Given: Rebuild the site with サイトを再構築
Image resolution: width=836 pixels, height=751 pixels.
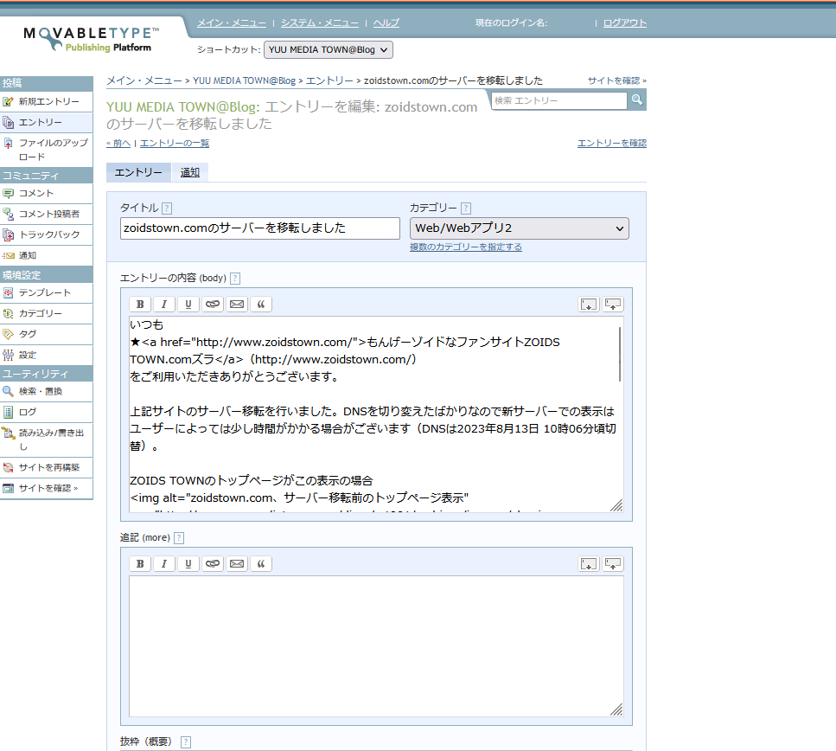Looking at the screenshot, I should click(50, 467).
